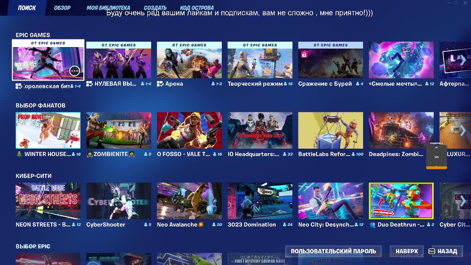
Task: Click player count icon beside NEON STREETS
Action: click(x=74, y=225)
